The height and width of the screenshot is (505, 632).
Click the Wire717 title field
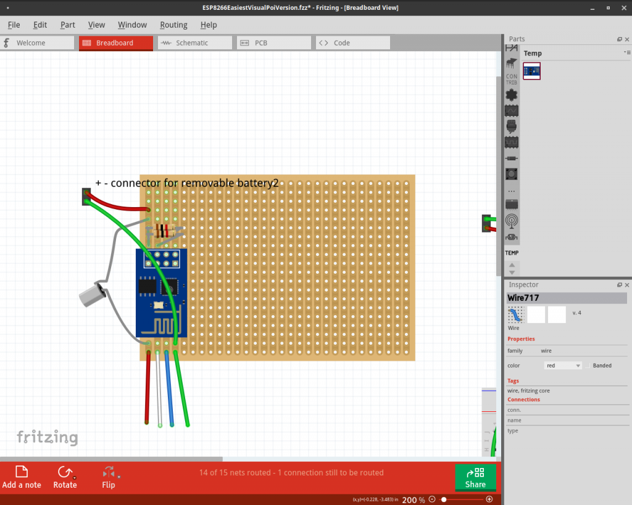click(x=567, y=298)
